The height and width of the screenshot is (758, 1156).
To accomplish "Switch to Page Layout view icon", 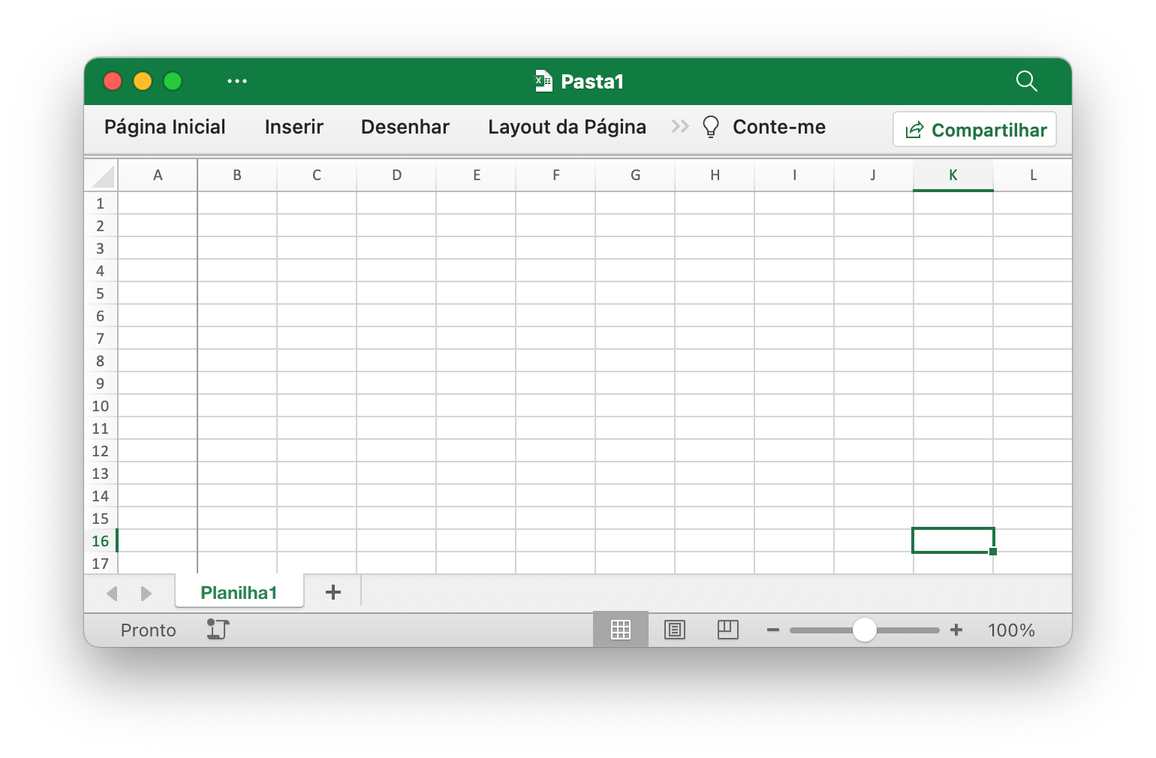I will (674, 630).
